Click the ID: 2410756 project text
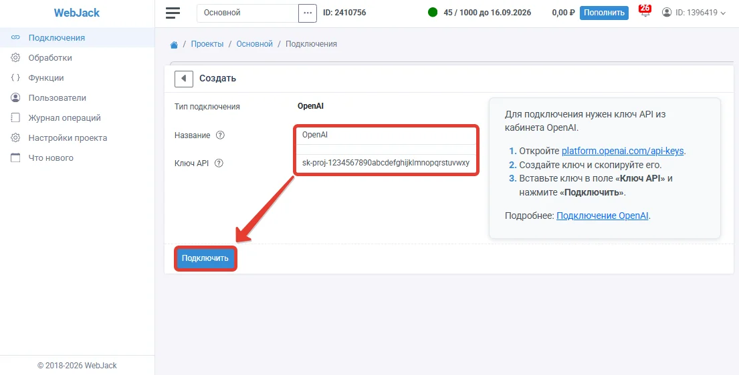The width and height of the screenshot is (739, 375). [x=344, y=13]
